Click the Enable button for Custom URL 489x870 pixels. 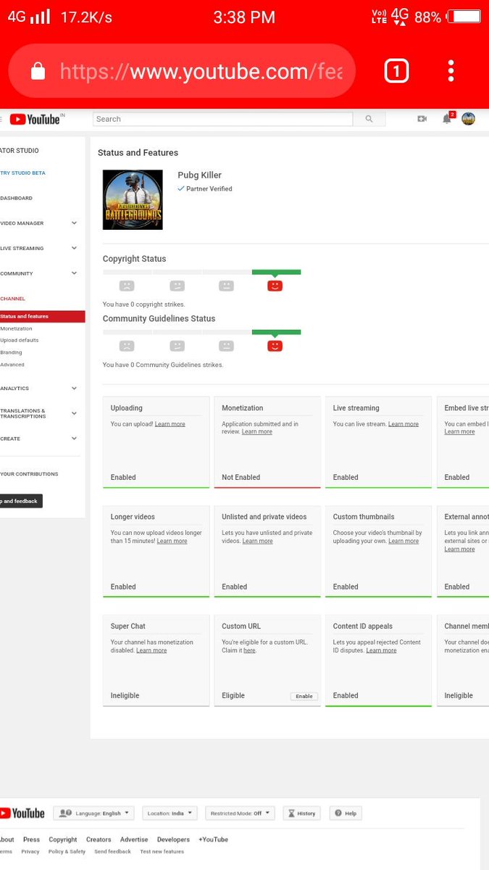304,696
